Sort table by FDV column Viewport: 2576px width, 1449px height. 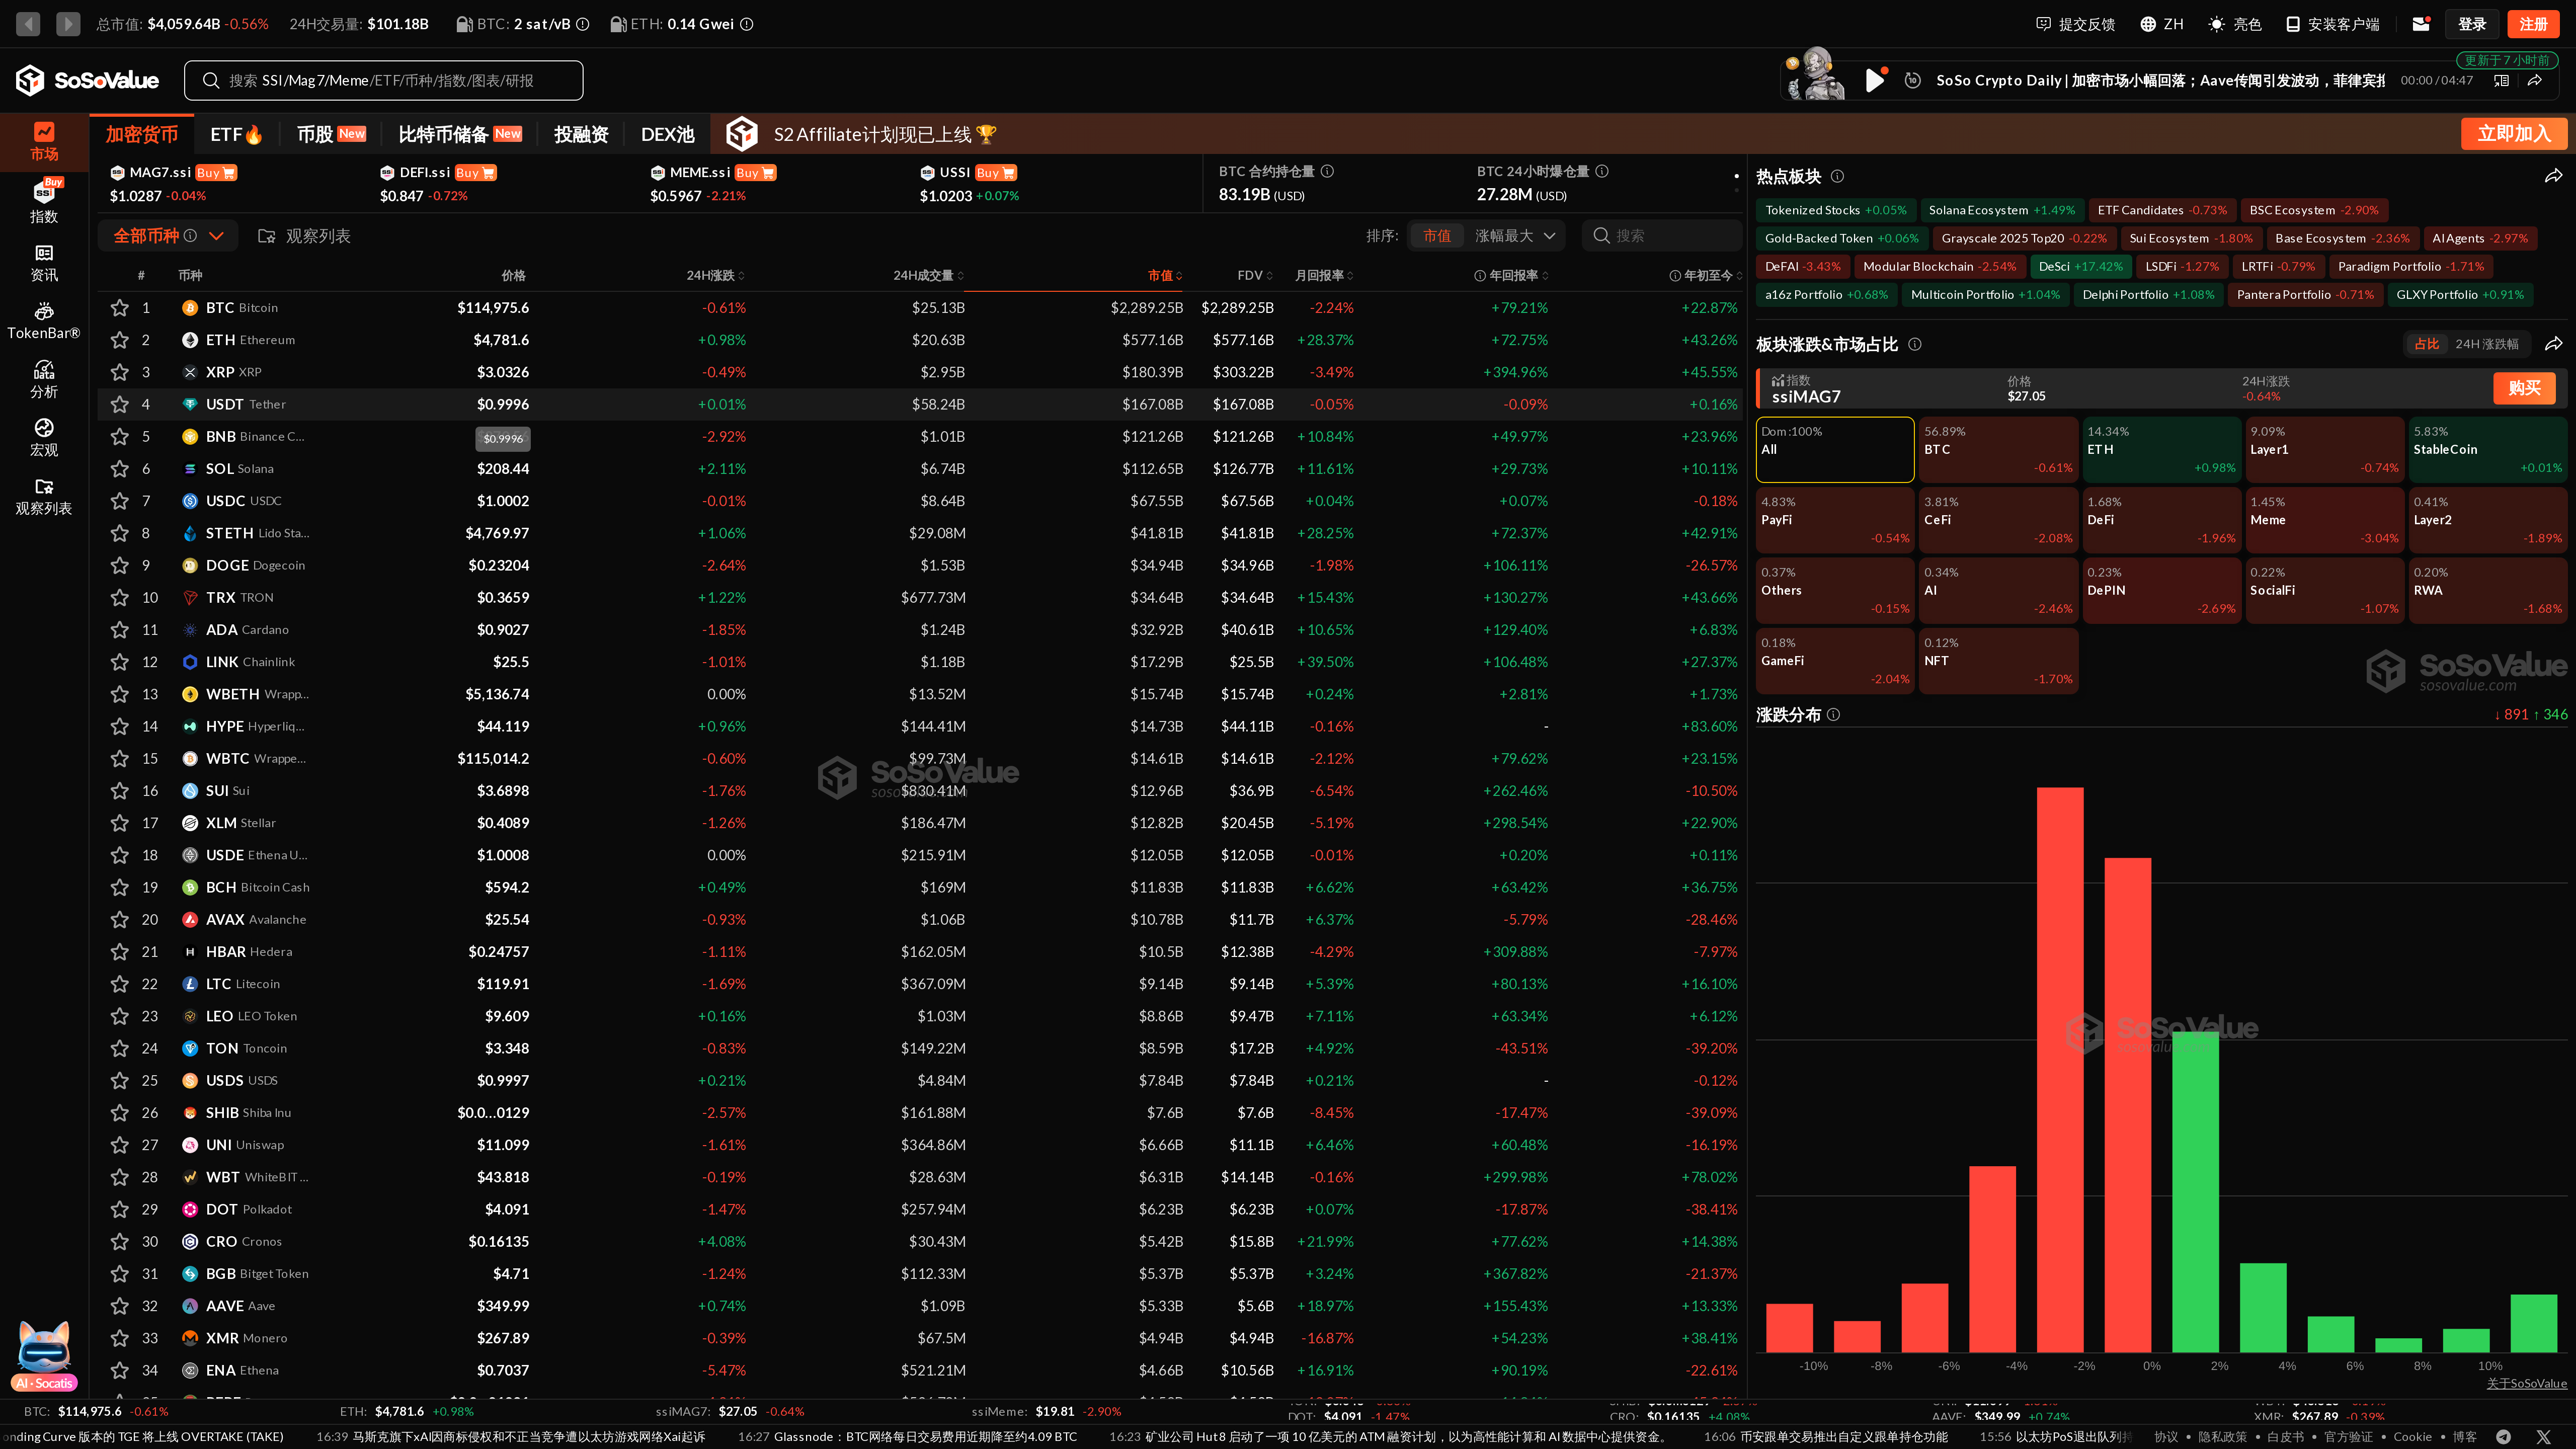[1255, 275]
